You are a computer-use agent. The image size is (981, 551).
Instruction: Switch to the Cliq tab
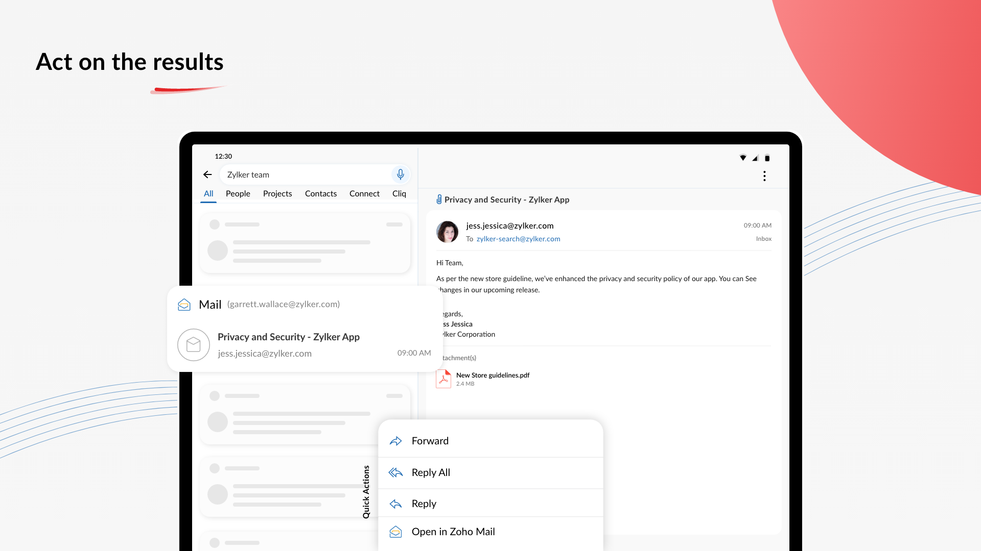click(399, 193)
